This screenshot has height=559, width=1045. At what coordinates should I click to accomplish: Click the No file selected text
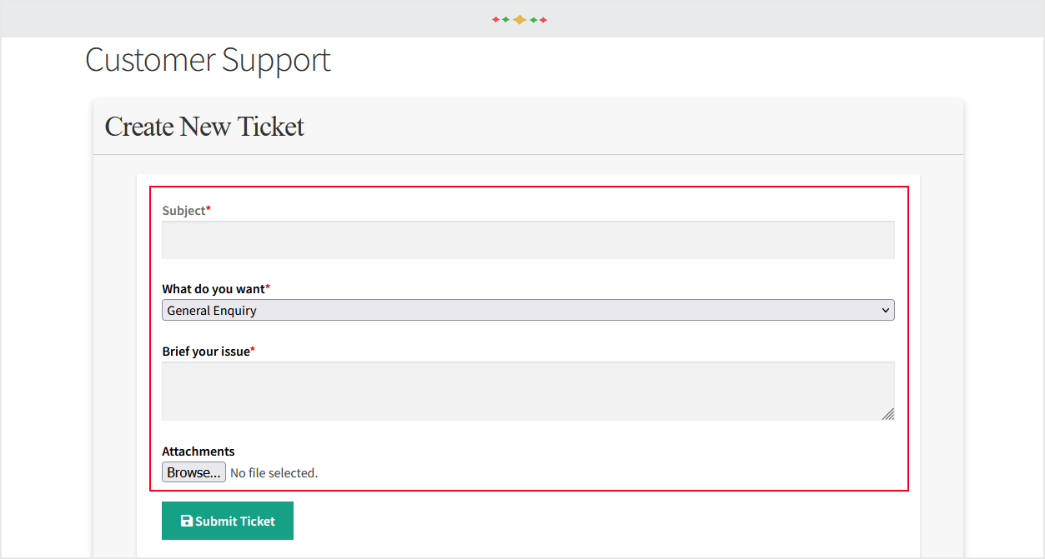tap(274, 472)
